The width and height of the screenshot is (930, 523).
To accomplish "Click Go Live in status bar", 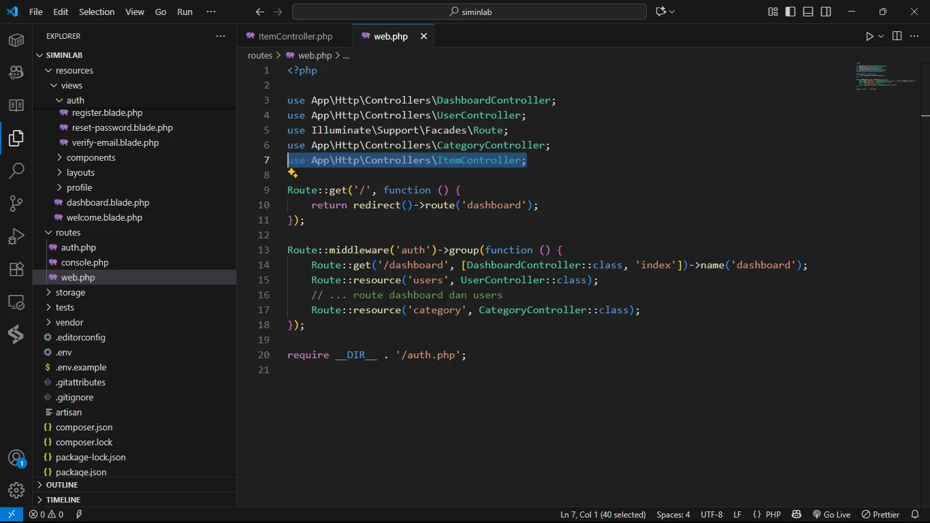I will [831, 515].
